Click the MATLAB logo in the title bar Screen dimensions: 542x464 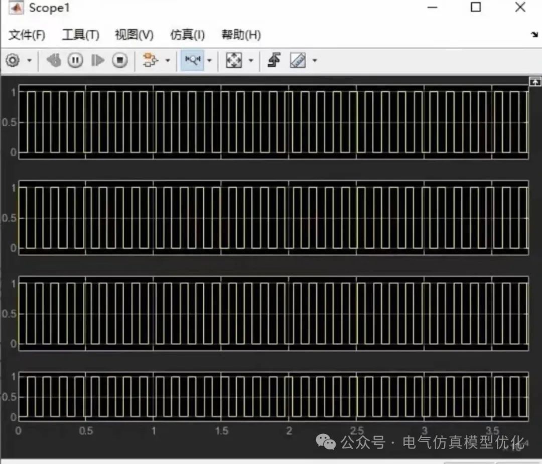point(16,8)
